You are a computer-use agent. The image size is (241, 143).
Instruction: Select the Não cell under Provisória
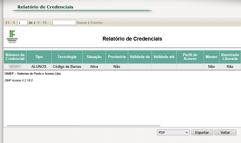click(117, 66)
